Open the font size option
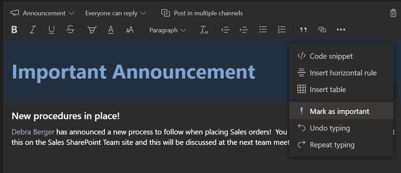Image resolution: width=401 pixels, height=173 pixels. click(x=130, y=30)
